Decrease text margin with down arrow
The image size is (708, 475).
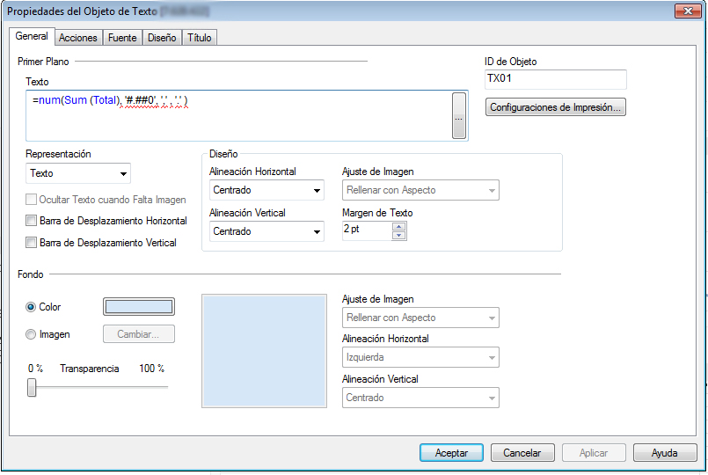(x=399, y=236)
